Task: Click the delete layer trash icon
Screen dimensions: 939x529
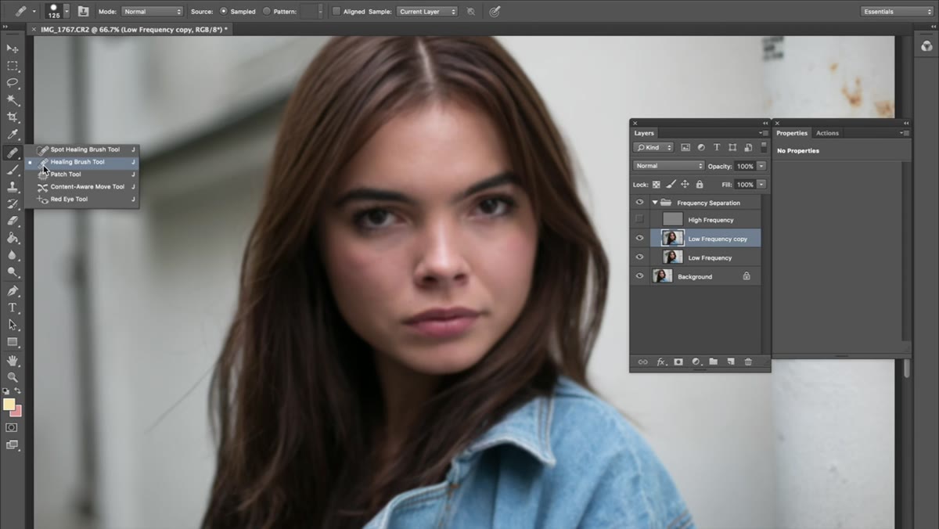Action: [748, 362]
